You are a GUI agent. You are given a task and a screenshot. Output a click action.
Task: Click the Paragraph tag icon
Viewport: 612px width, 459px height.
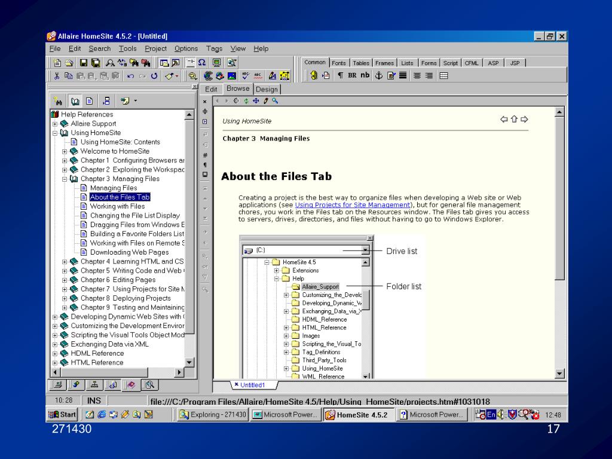(x=340, y=75)
